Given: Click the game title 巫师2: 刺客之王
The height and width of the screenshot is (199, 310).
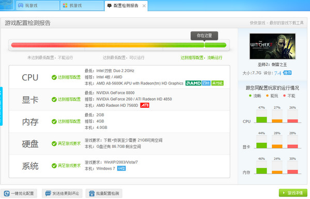Looking at the screenshot, I should [x=272, y=64].
